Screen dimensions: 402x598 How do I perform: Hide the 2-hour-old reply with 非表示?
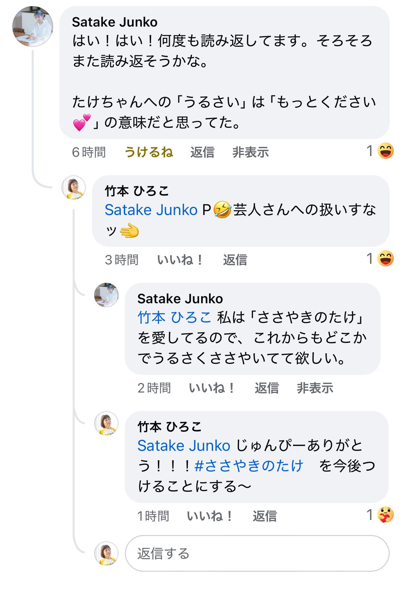[315, 388]
